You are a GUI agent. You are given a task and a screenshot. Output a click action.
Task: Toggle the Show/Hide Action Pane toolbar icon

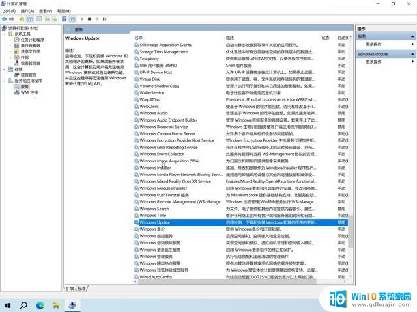coord(72,19)
